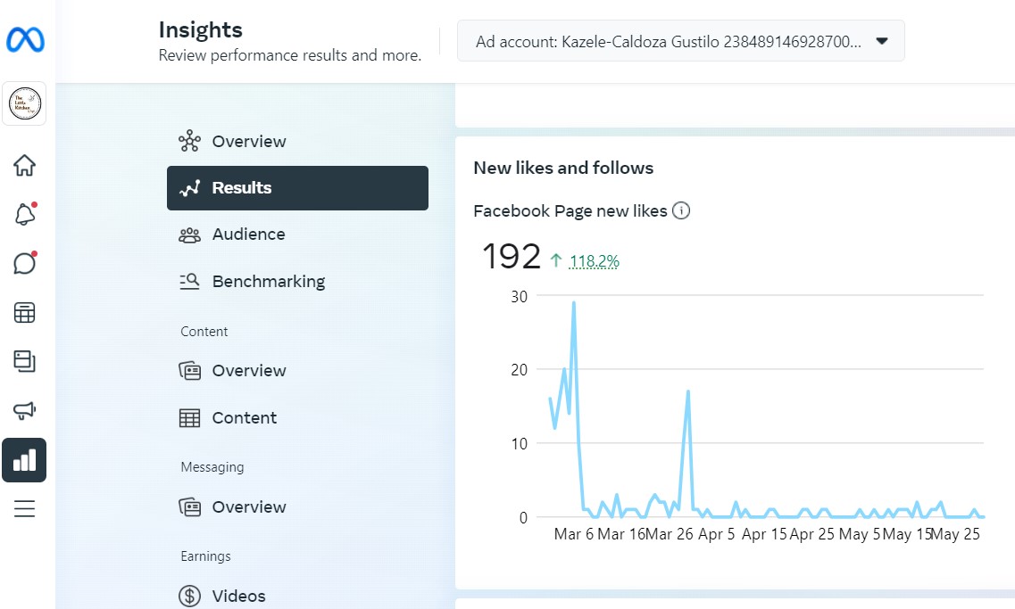Open the Videos item under Earnings
Image resolution: width=1015 pixels, height=609 pixels.
[238, 596]
